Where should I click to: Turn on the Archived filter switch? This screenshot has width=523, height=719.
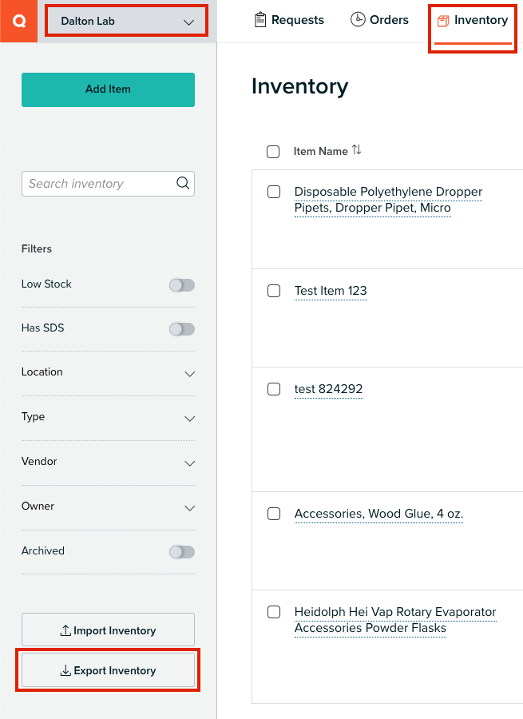tap(182, 551)
